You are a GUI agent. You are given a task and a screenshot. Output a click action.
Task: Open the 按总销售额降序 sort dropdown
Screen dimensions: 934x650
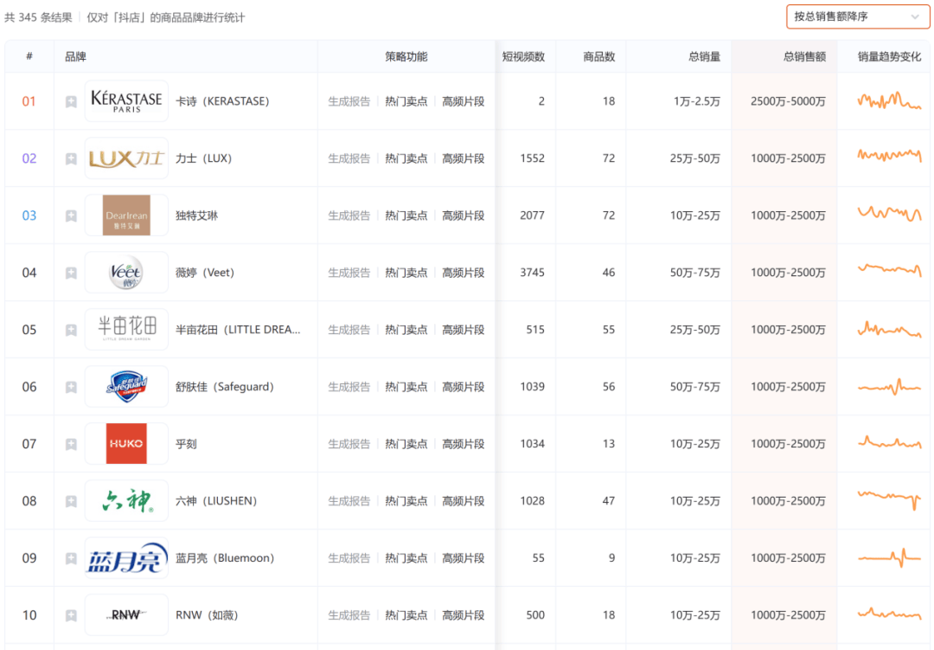[857, 16]
